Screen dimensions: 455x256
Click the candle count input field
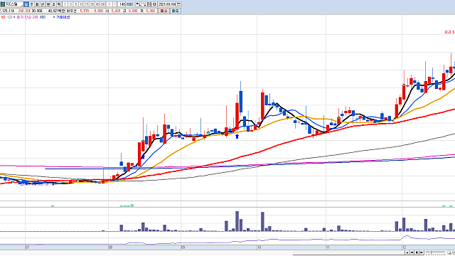tap(122, 4)
